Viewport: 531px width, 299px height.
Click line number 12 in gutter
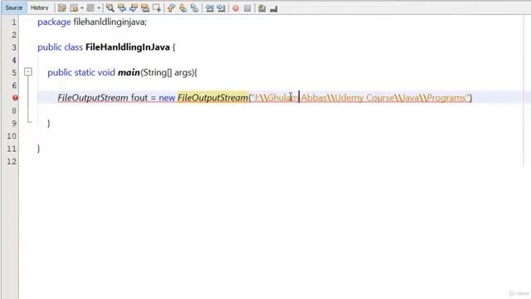[x=12, y=161]
